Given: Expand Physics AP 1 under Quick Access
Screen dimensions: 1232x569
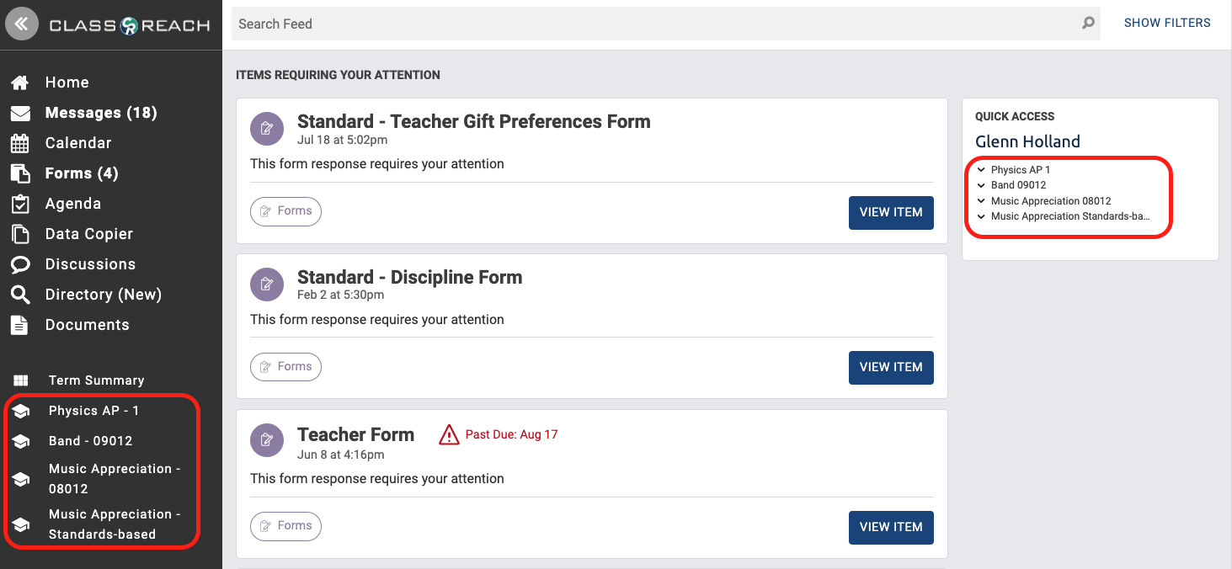Looking at the screenshot, I should [x=981, y=169].
